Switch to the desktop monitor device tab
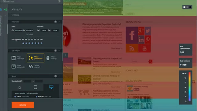Image resolution: width=197 pixels, height=111 pixels. click(51, 87)
